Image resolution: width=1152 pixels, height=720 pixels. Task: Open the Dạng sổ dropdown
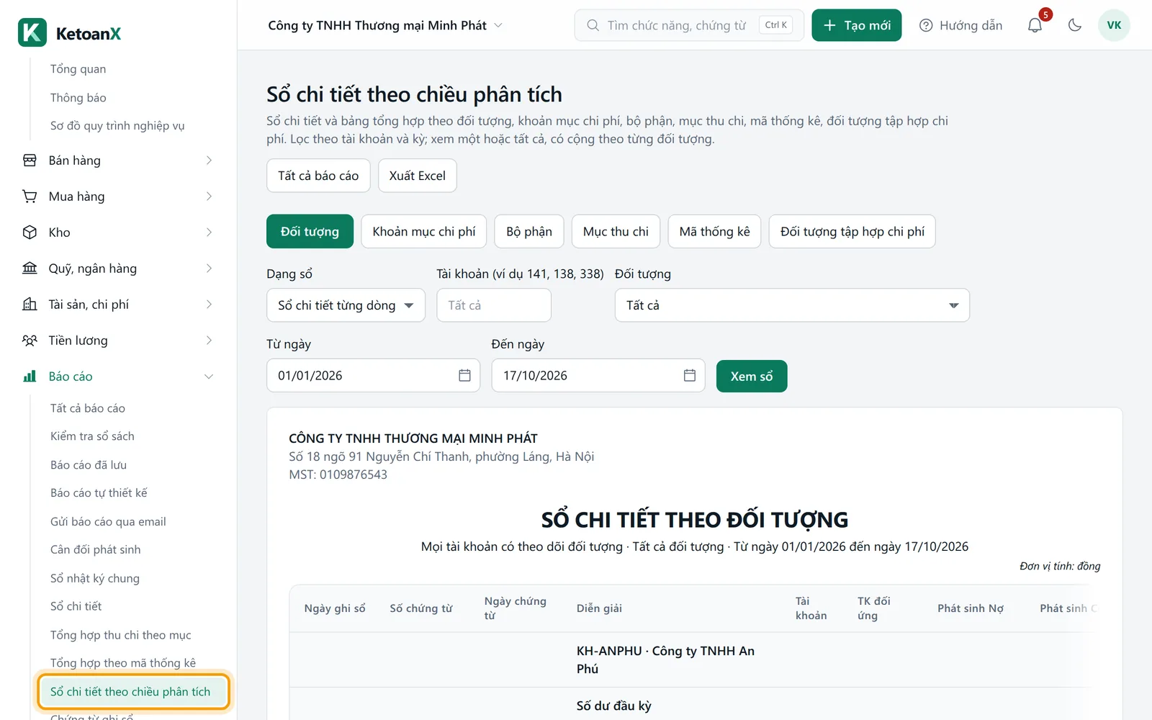(346, 305)
